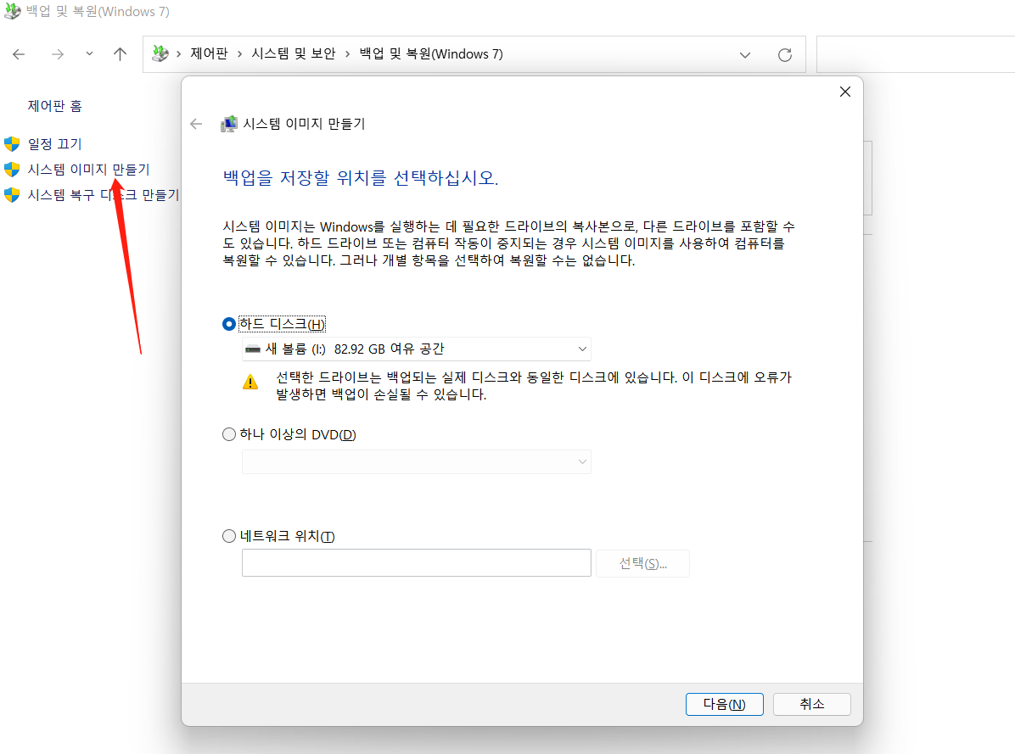
Task: Click 제어판 in the breadcrumb path
Action: point(209,53)
